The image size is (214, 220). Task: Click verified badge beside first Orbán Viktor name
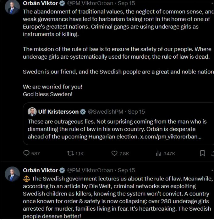(x=62, y=3)
